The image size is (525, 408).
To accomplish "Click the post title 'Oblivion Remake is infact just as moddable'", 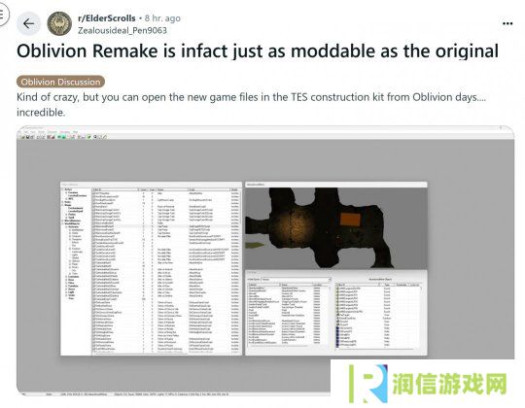I will [258, 51].
